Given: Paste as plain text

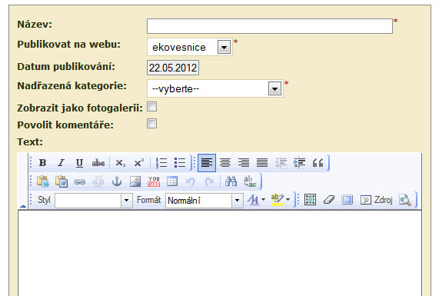Looking at the screenshot, I should point(42,181).
